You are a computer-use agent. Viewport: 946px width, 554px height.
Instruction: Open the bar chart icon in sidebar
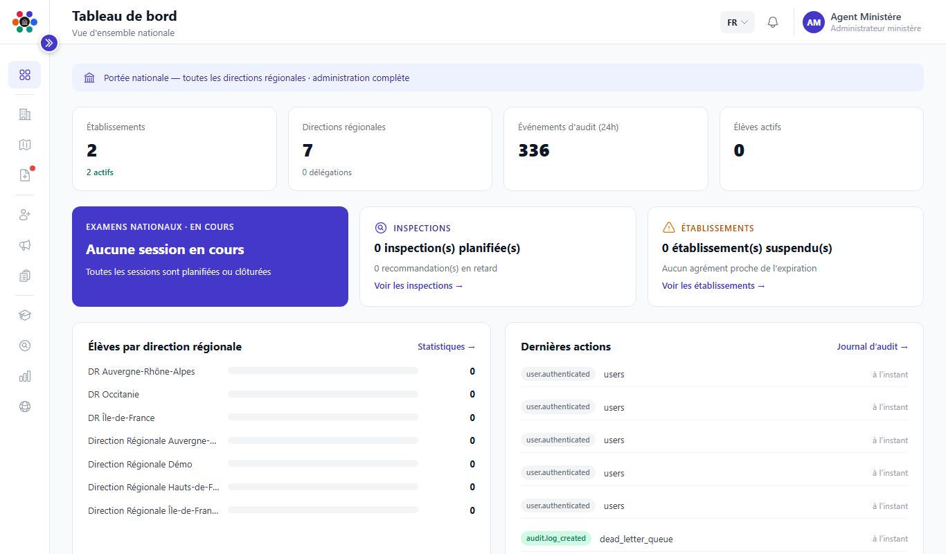(25, 377)
